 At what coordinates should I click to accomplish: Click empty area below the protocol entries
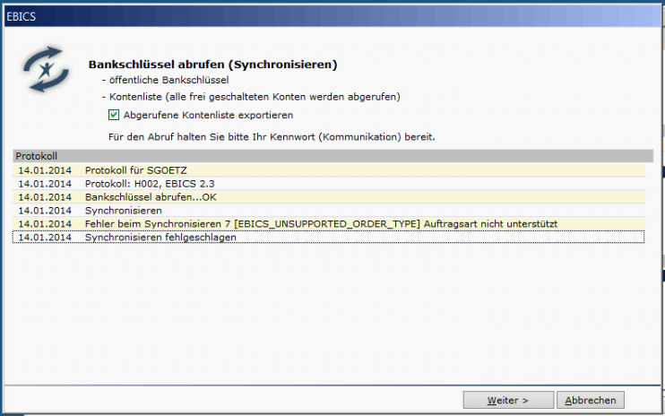coord(331,314)
